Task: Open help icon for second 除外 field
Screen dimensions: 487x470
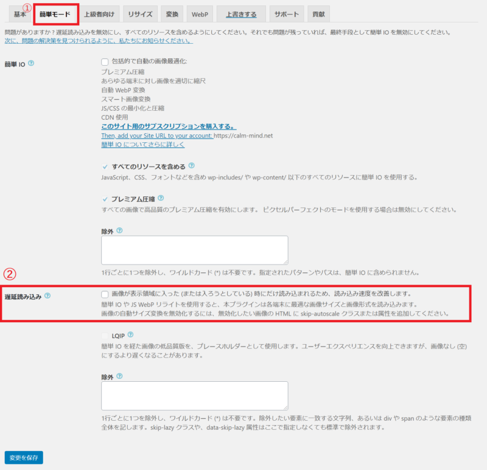Action: pyautogui.click(x=119, y=376)
